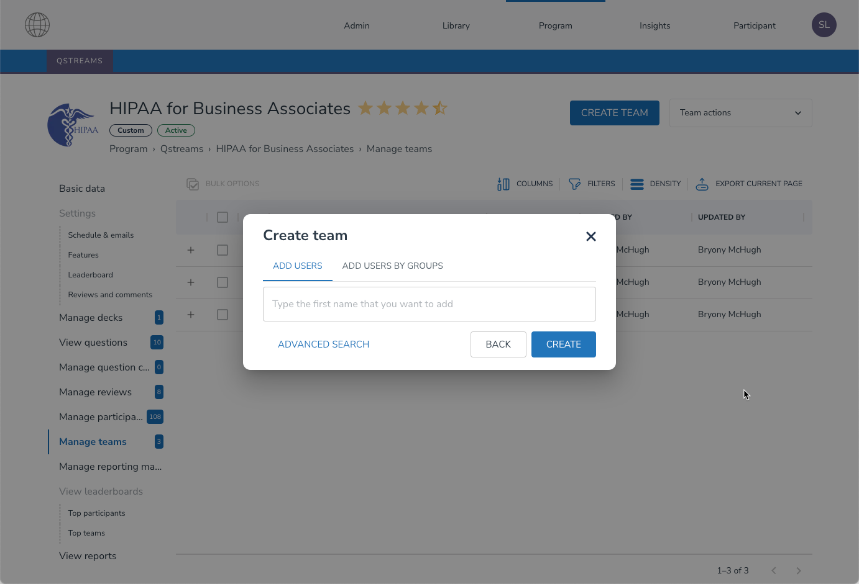Click the globe logo icon
The image size is (859, 584).
coord(37,25)
